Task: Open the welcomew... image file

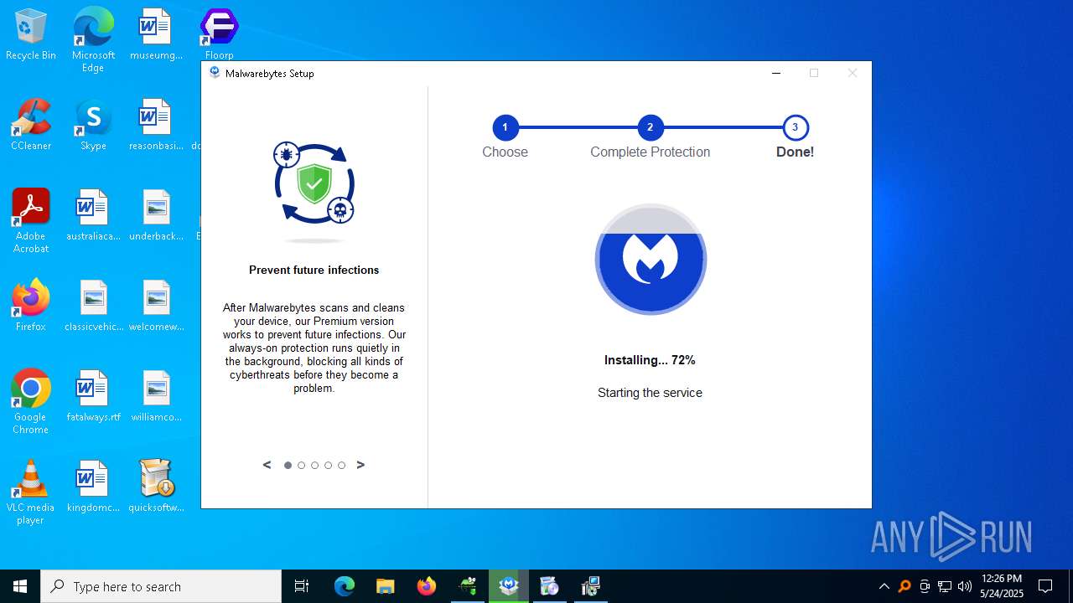Action: (x=156, y=306)
